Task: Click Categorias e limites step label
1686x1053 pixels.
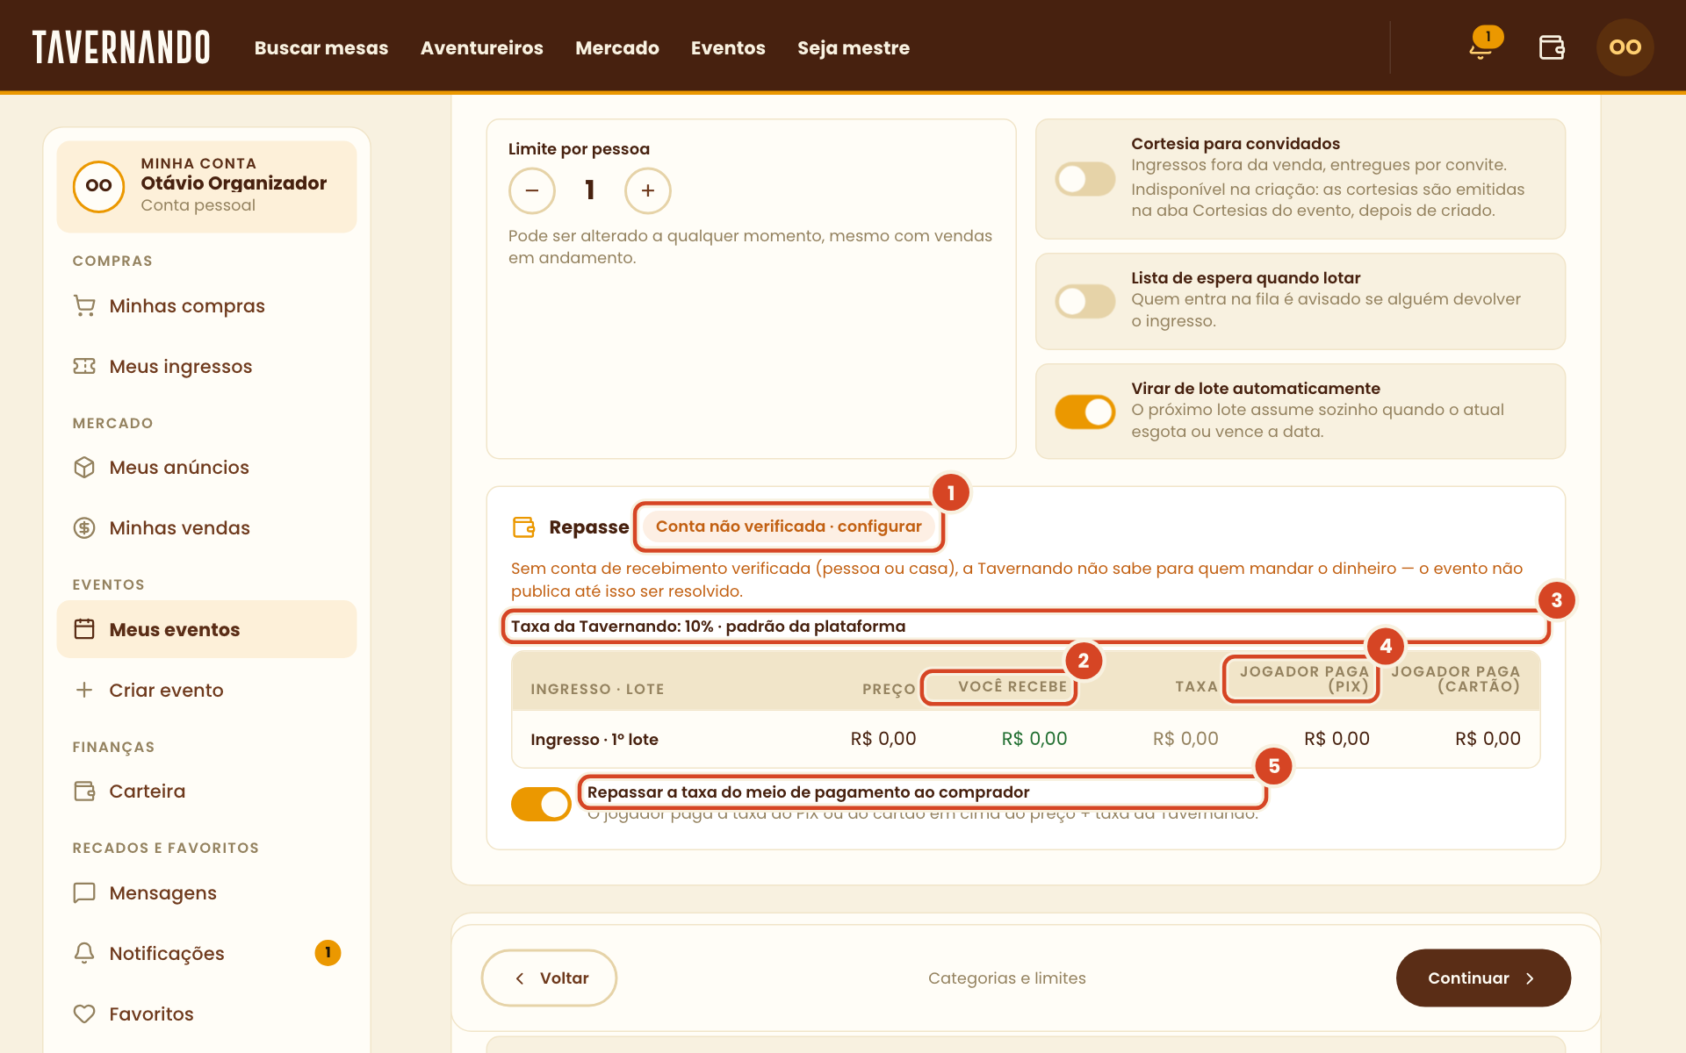Action: pyautogui.click(x=1007, y=978)
